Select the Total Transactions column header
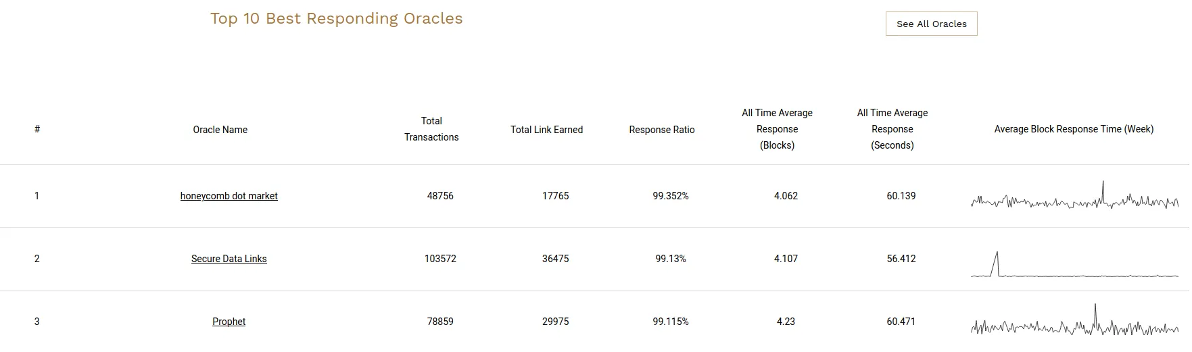This screenshot has width=1192, height=352. (431, 129)
